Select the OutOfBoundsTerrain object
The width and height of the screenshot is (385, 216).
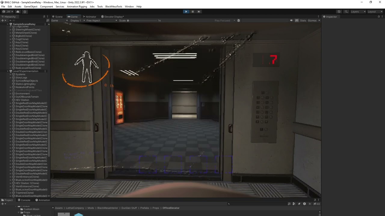tap(27, 97)
